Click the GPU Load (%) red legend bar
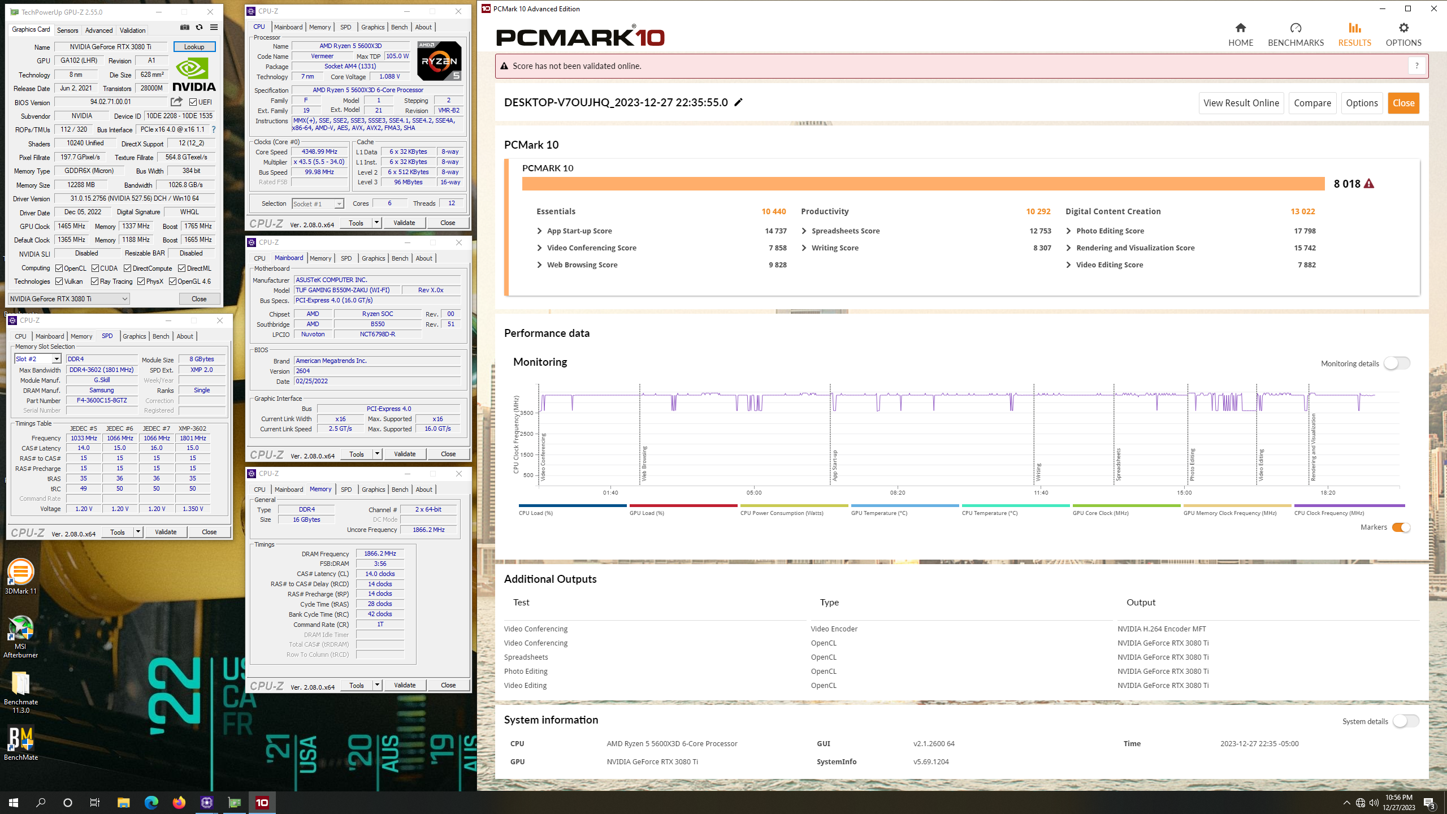This screenshot has height=814, width=1447. tap(683, 506)
